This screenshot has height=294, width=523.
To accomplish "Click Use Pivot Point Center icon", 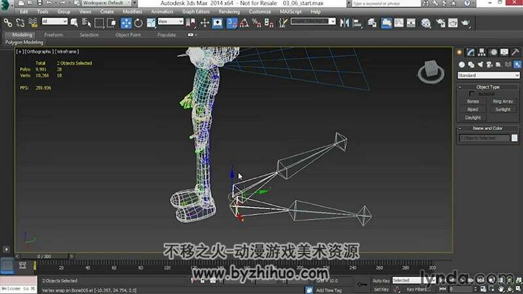I will [x=191, y=23].
